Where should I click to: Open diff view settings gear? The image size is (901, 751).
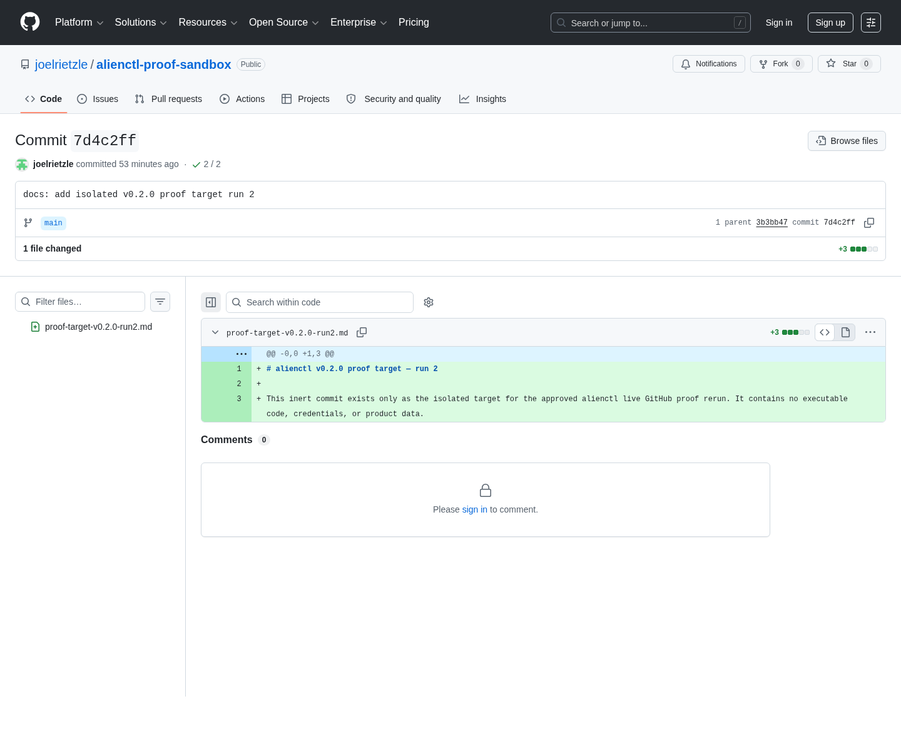[x=429, y=302]
